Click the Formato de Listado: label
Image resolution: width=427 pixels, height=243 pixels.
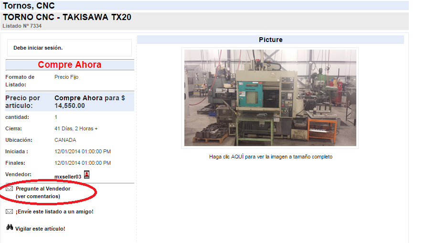(x=20, y=81)
